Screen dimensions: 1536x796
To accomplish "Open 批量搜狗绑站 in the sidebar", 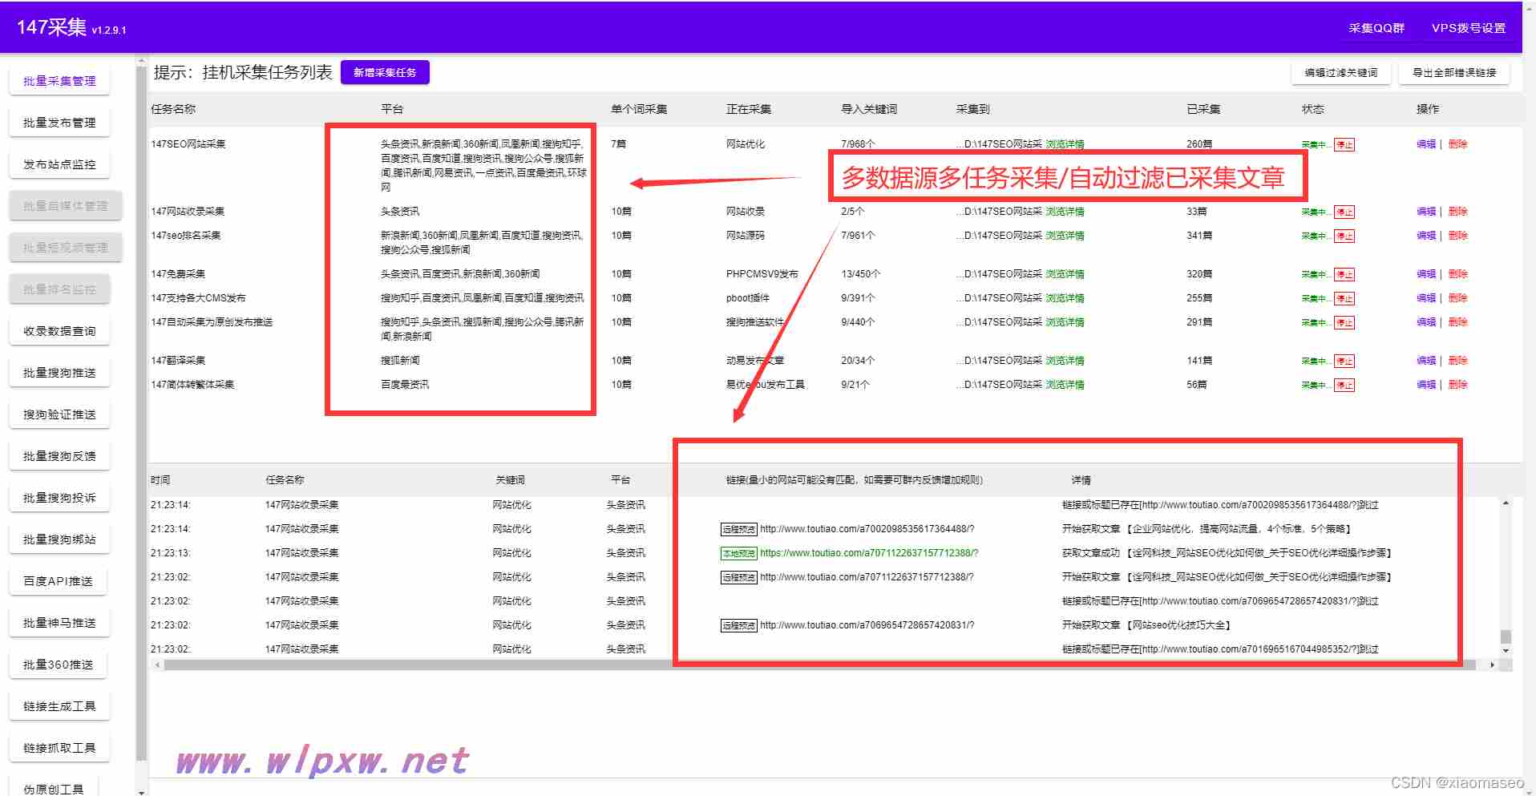I will 59,539.
